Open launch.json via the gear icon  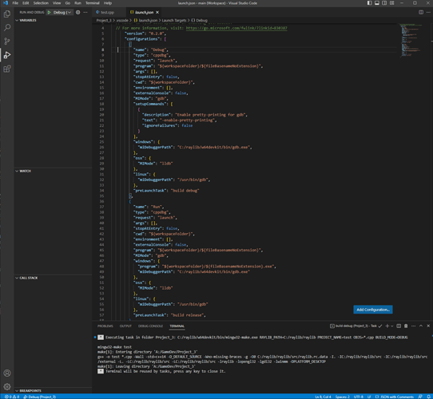coord(77,13)
